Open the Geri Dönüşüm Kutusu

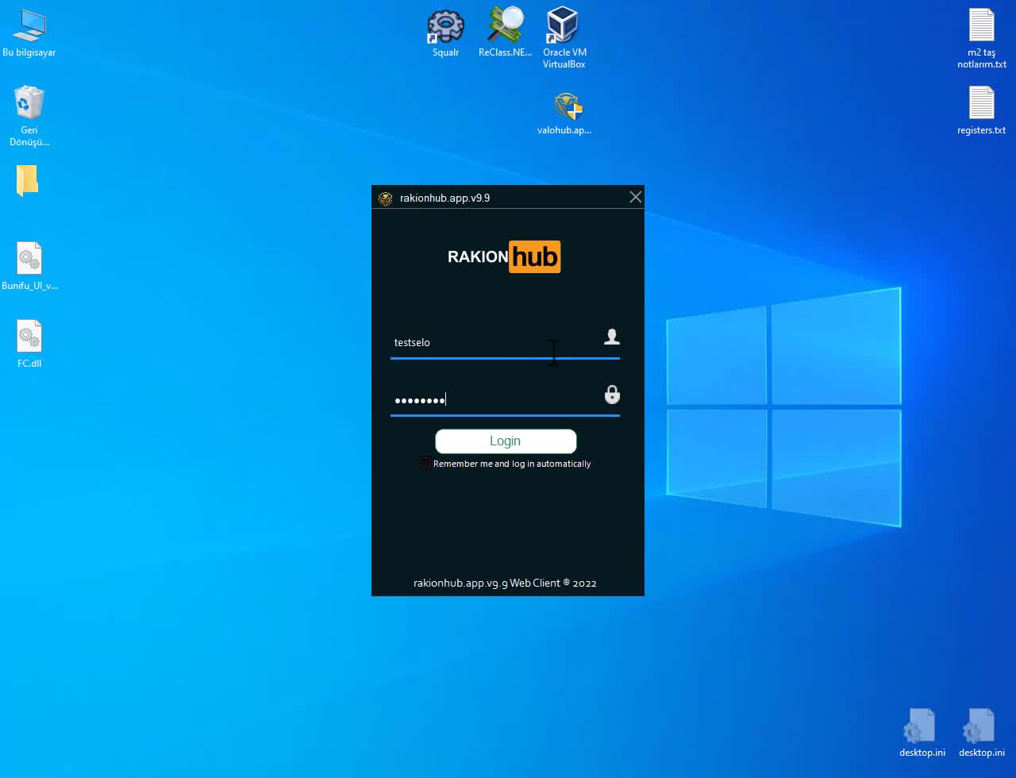pos(29,102)
